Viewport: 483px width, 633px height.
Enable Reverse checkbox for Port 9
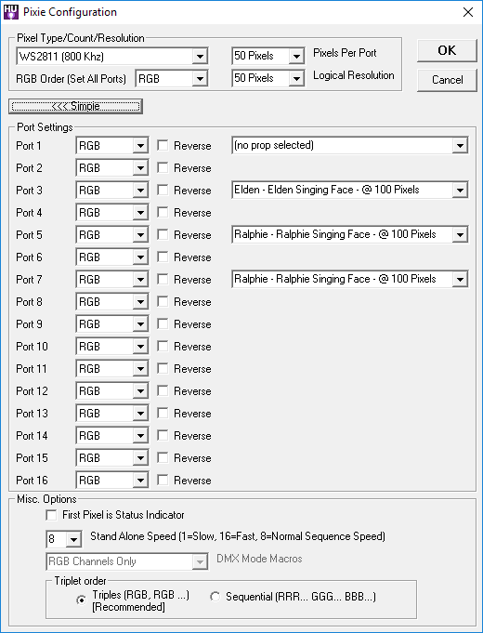click(x=163, y=323)
